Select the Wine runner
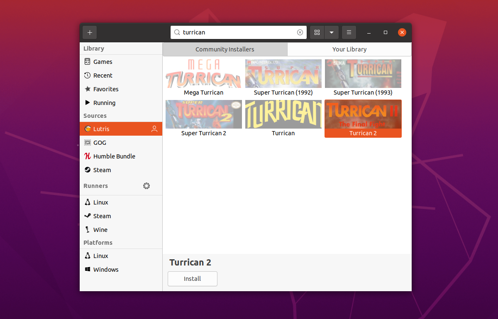 pos(100,230)
